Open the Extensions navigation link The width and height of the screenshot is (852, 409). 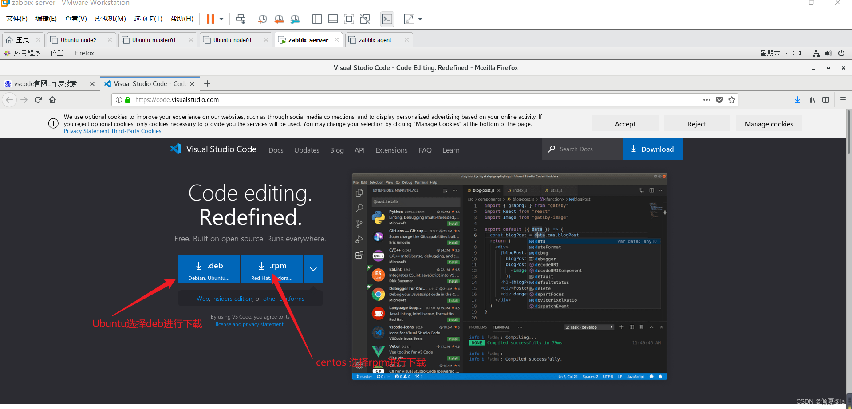coord(391,150)
